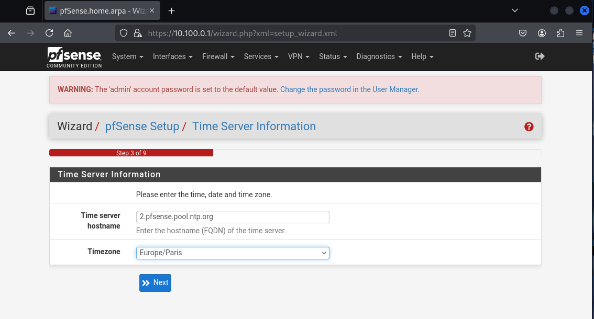594x319 pixels.
Task: Open the Status dropdown menu
Action: pos(333,57)
